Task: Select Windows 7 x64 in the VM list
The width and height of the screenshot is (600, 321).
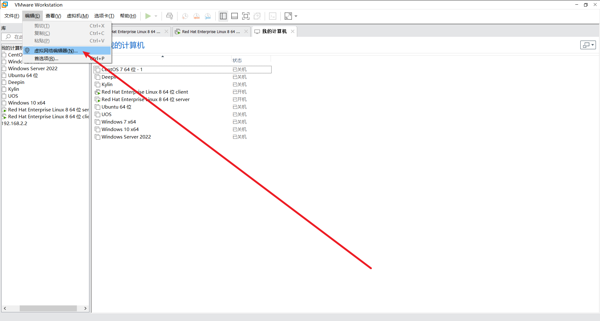Action: click(x=118, y=122)
